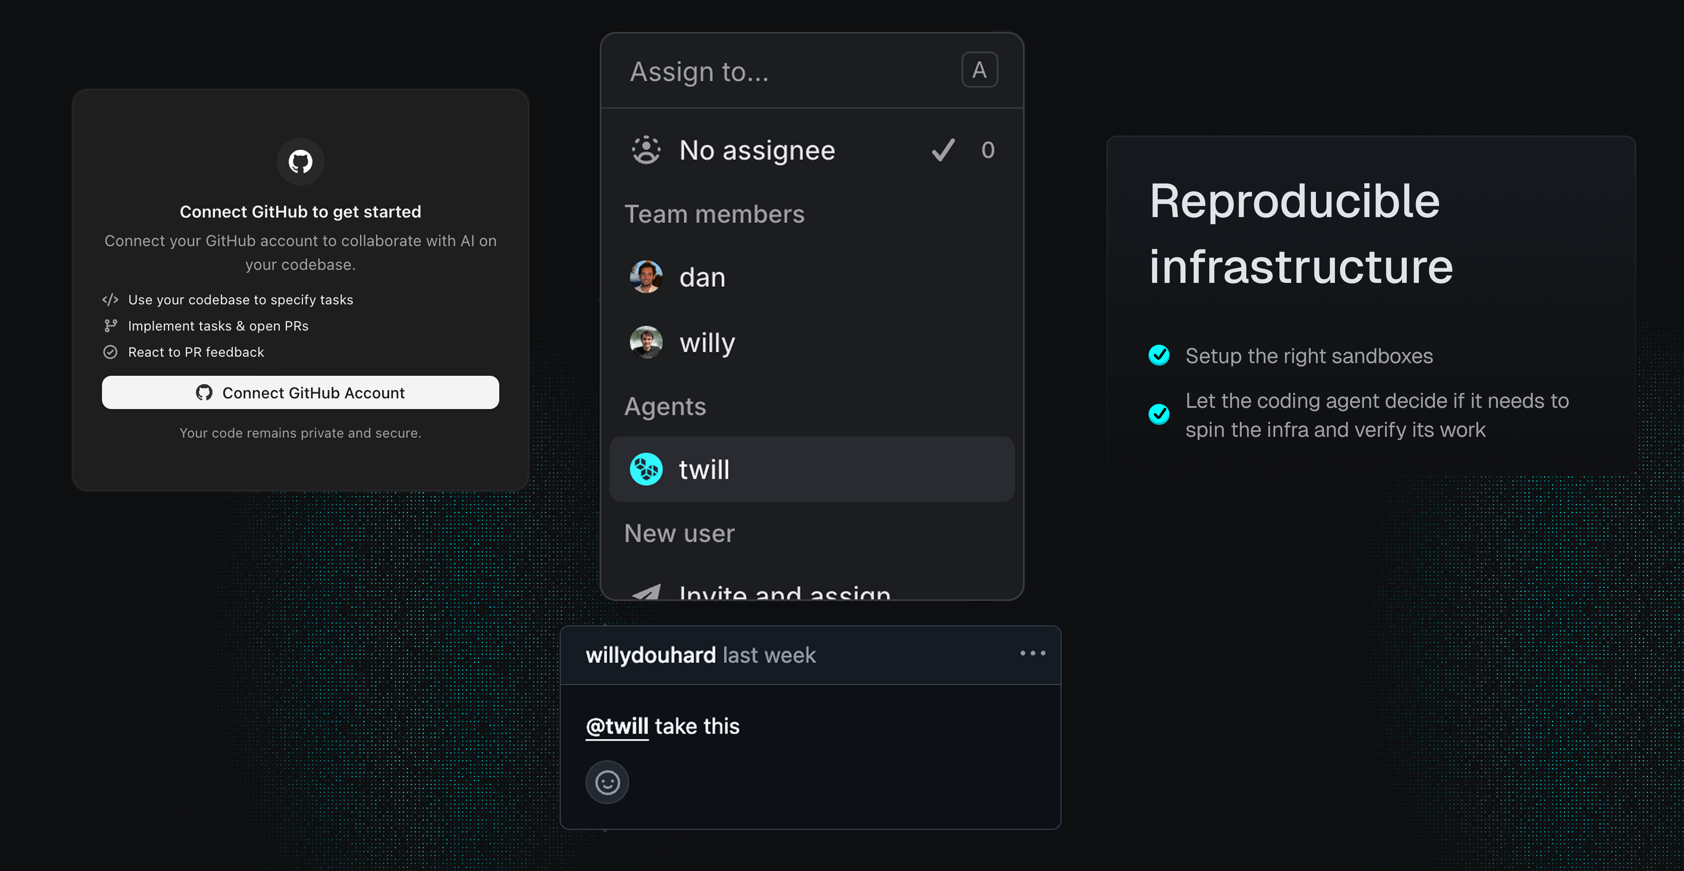This screenshot has height=871, width=1684.
Task: Click the cyan twill agent logo
Action: tap(645, 469)
